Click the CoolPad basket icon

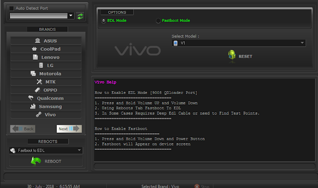coord(34,49)
